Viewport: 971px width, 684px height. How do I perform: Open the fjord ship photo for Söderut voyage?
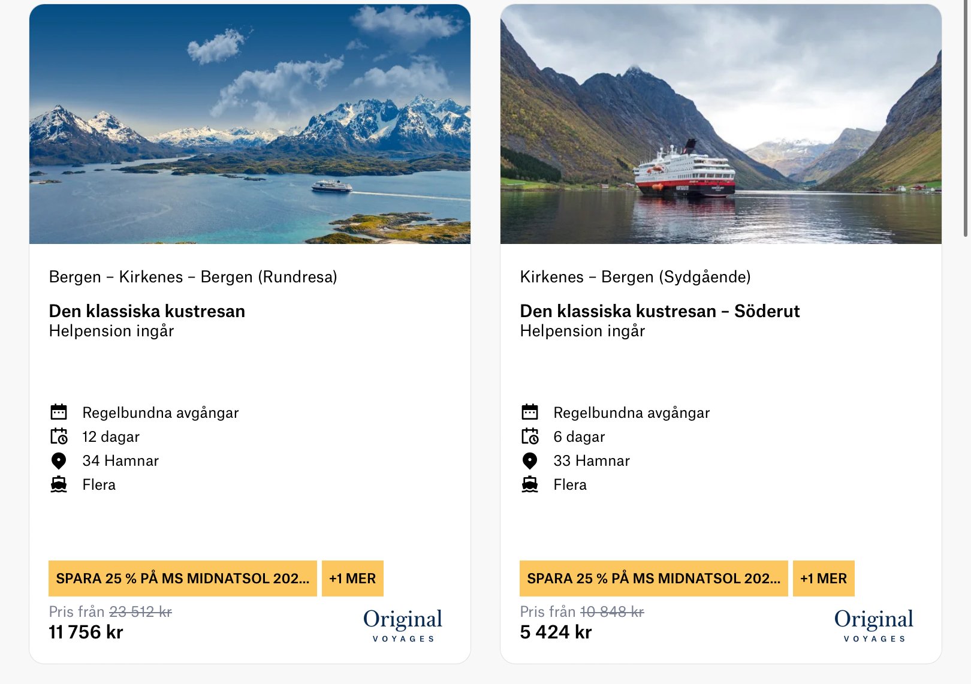point(721,124)
